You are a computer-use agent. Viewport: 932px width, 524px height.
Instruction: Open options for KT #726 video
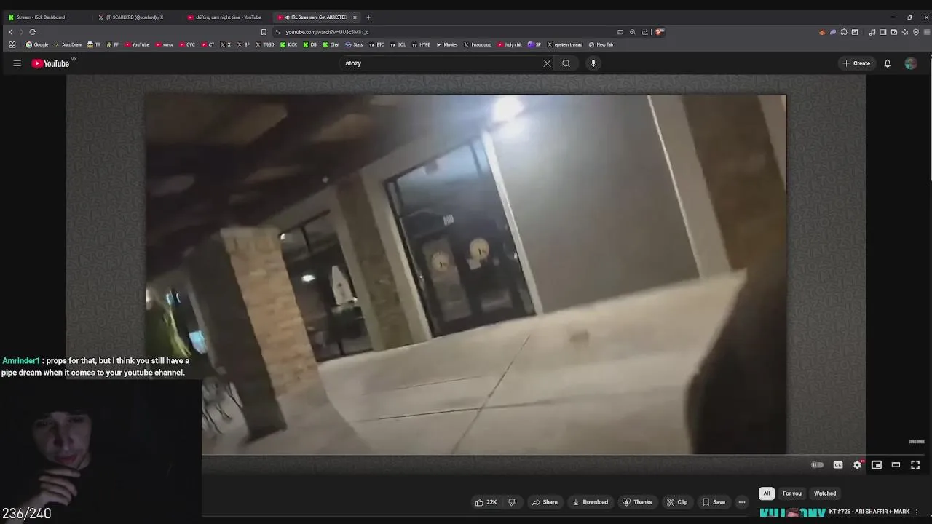[x=917, y=512]
